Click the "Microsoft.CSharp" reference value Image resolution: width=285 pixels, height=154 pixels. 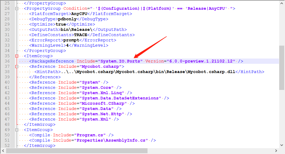point(103,103)
